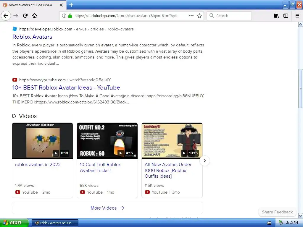303x227 pixels.
Task: Open the Roblox Avatars developer result
Action: coord(32,37)
